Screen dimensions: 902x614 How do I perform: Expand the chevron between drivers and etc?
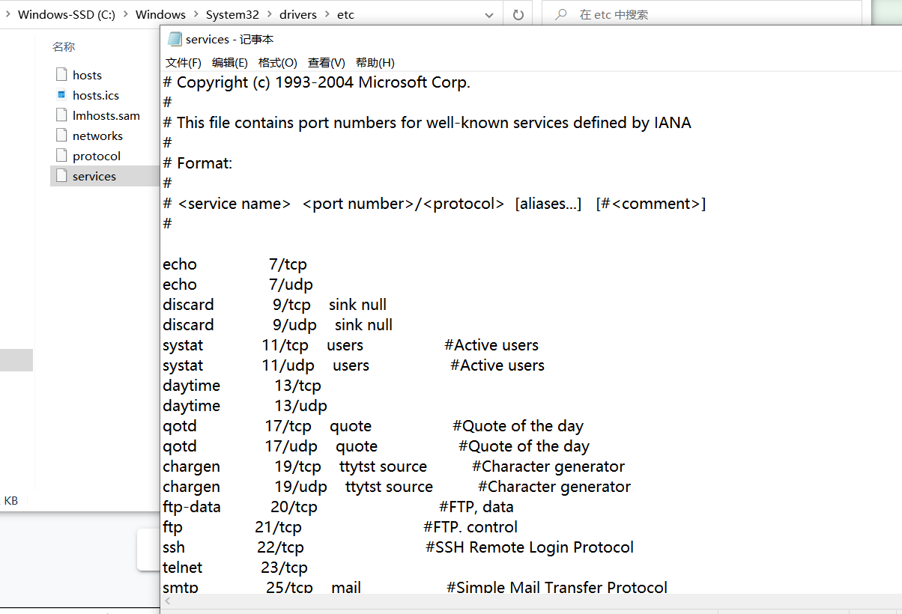(327, 14)
